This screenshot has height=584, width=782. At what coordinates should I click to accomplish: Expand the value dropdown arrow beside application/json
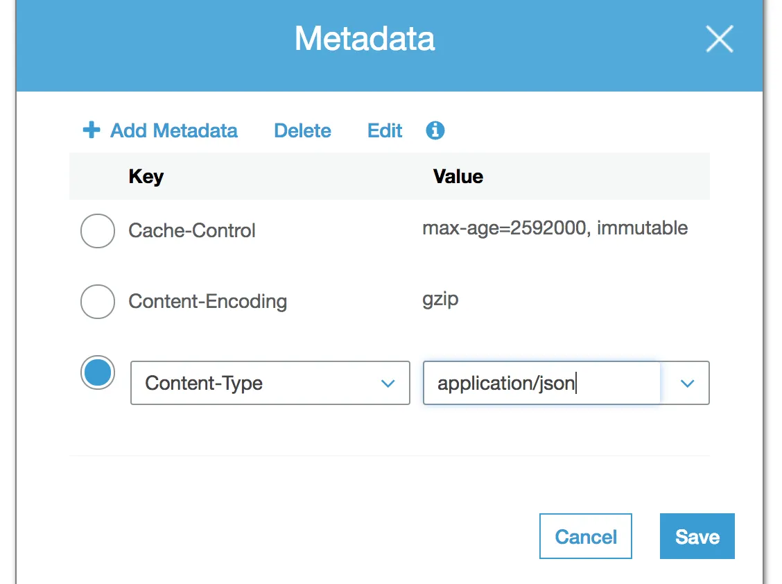tap(686, 383)
